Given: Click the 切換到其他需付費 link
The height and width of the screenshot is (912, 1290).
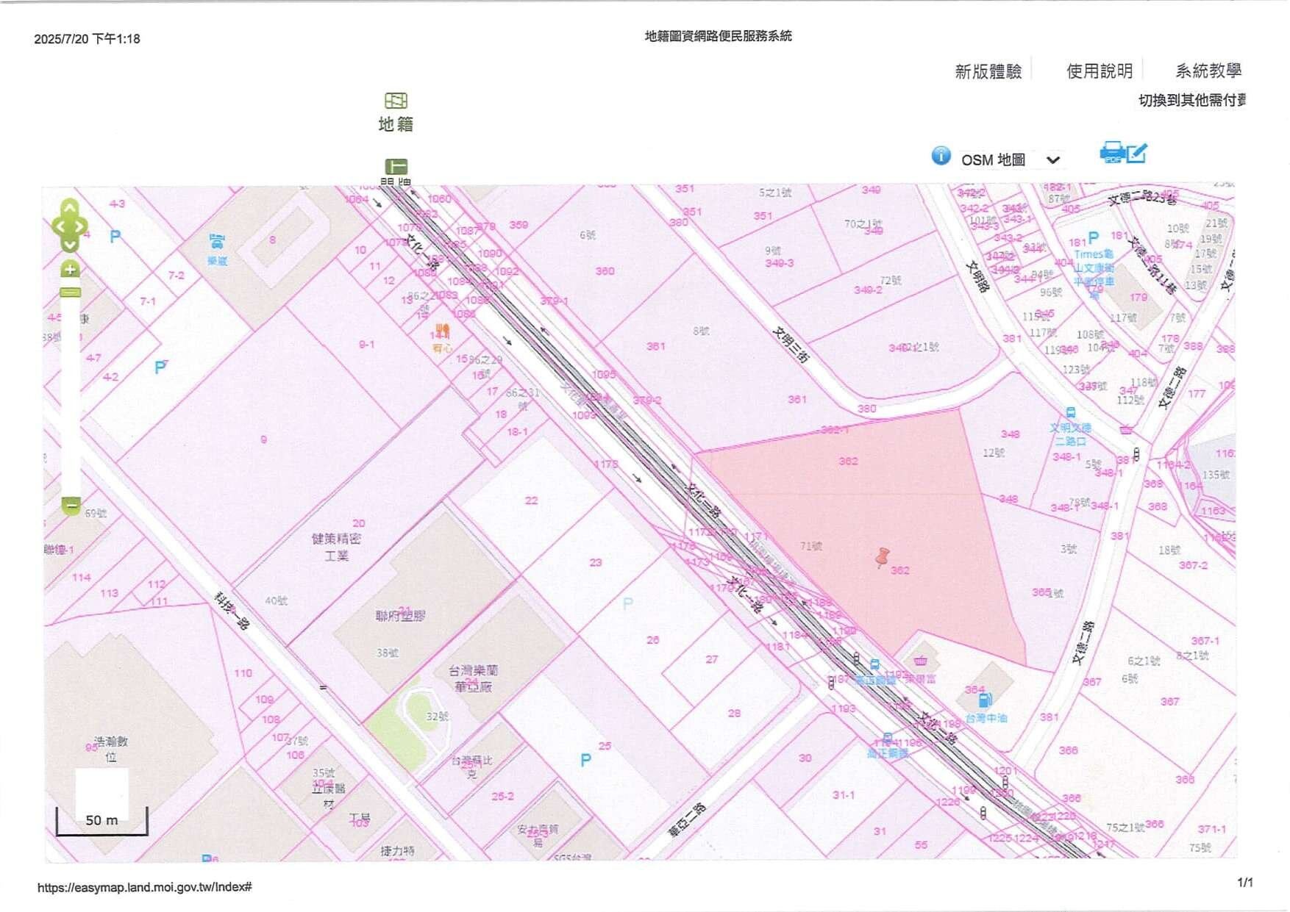Looking at the screenshot, I should point(1191,101).
